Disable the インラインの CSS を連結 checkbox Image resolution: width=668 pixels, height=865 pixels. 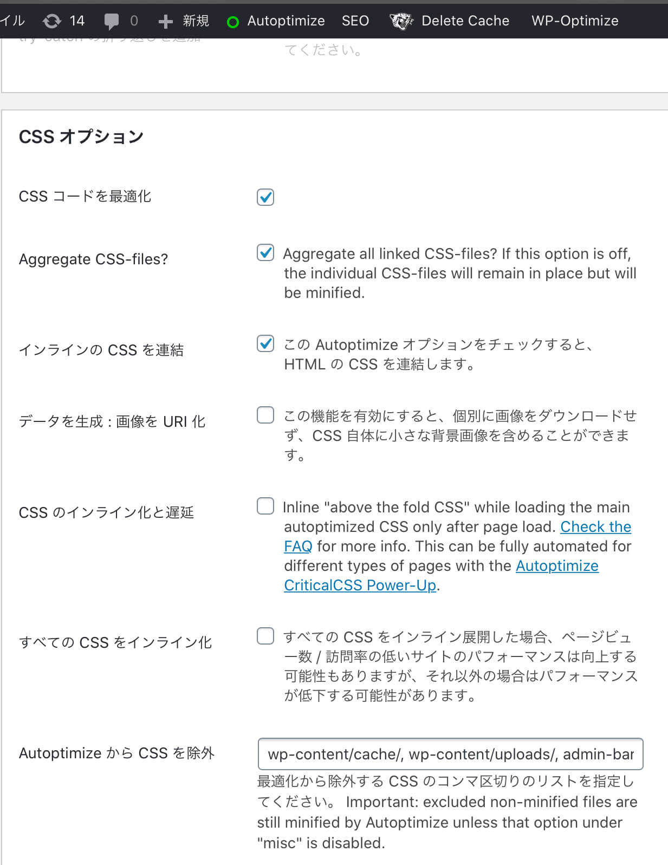[x=265, y=343]
